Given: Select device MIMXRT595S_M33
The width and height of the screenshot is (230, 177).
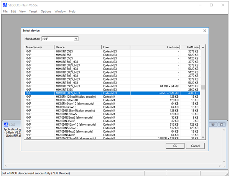Looking at the screenshot, I should pyautogui.click(x=112, y=86).
